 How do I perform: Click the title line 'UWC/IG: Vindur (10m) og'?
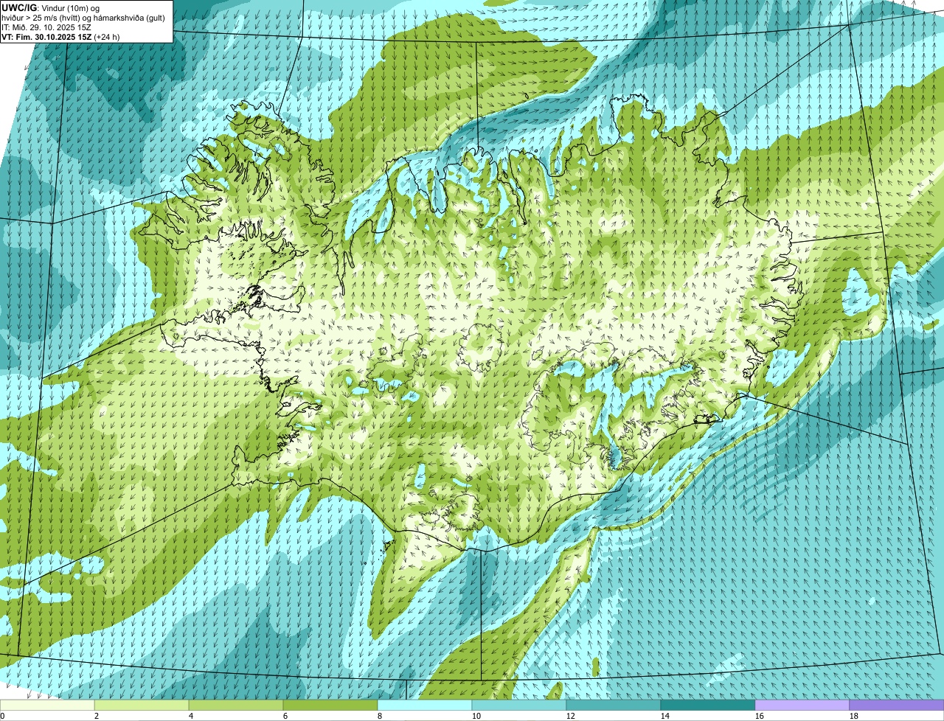pos(51,7)
